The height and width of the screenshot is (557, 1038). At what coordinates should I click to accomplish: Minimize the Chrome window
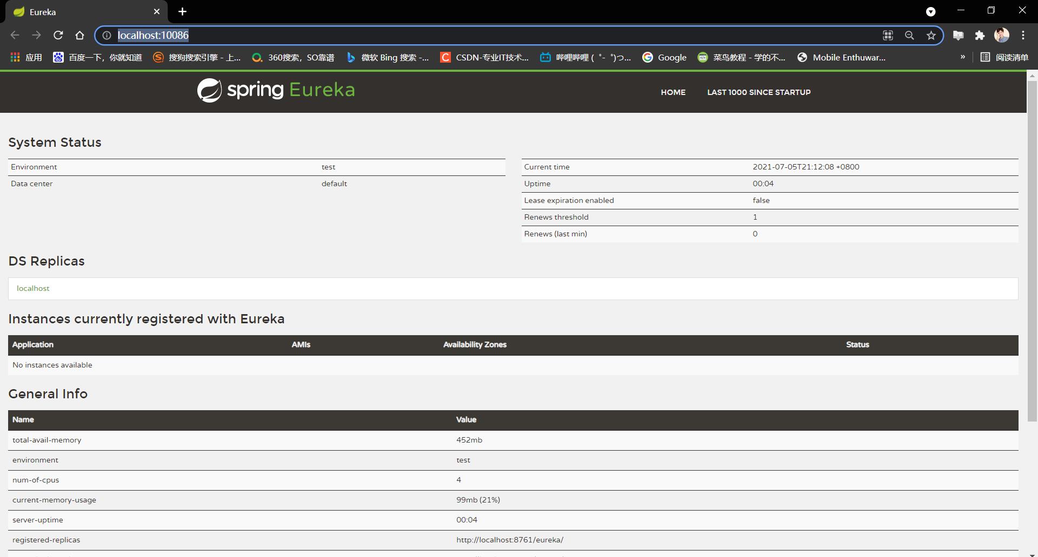tap(961, 10)
